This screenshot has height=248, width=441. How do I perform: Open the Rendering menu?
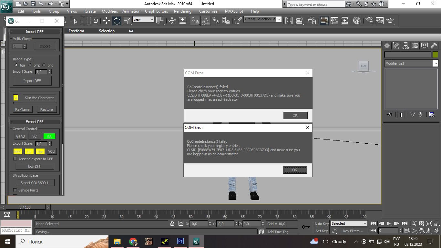[182, 11]
